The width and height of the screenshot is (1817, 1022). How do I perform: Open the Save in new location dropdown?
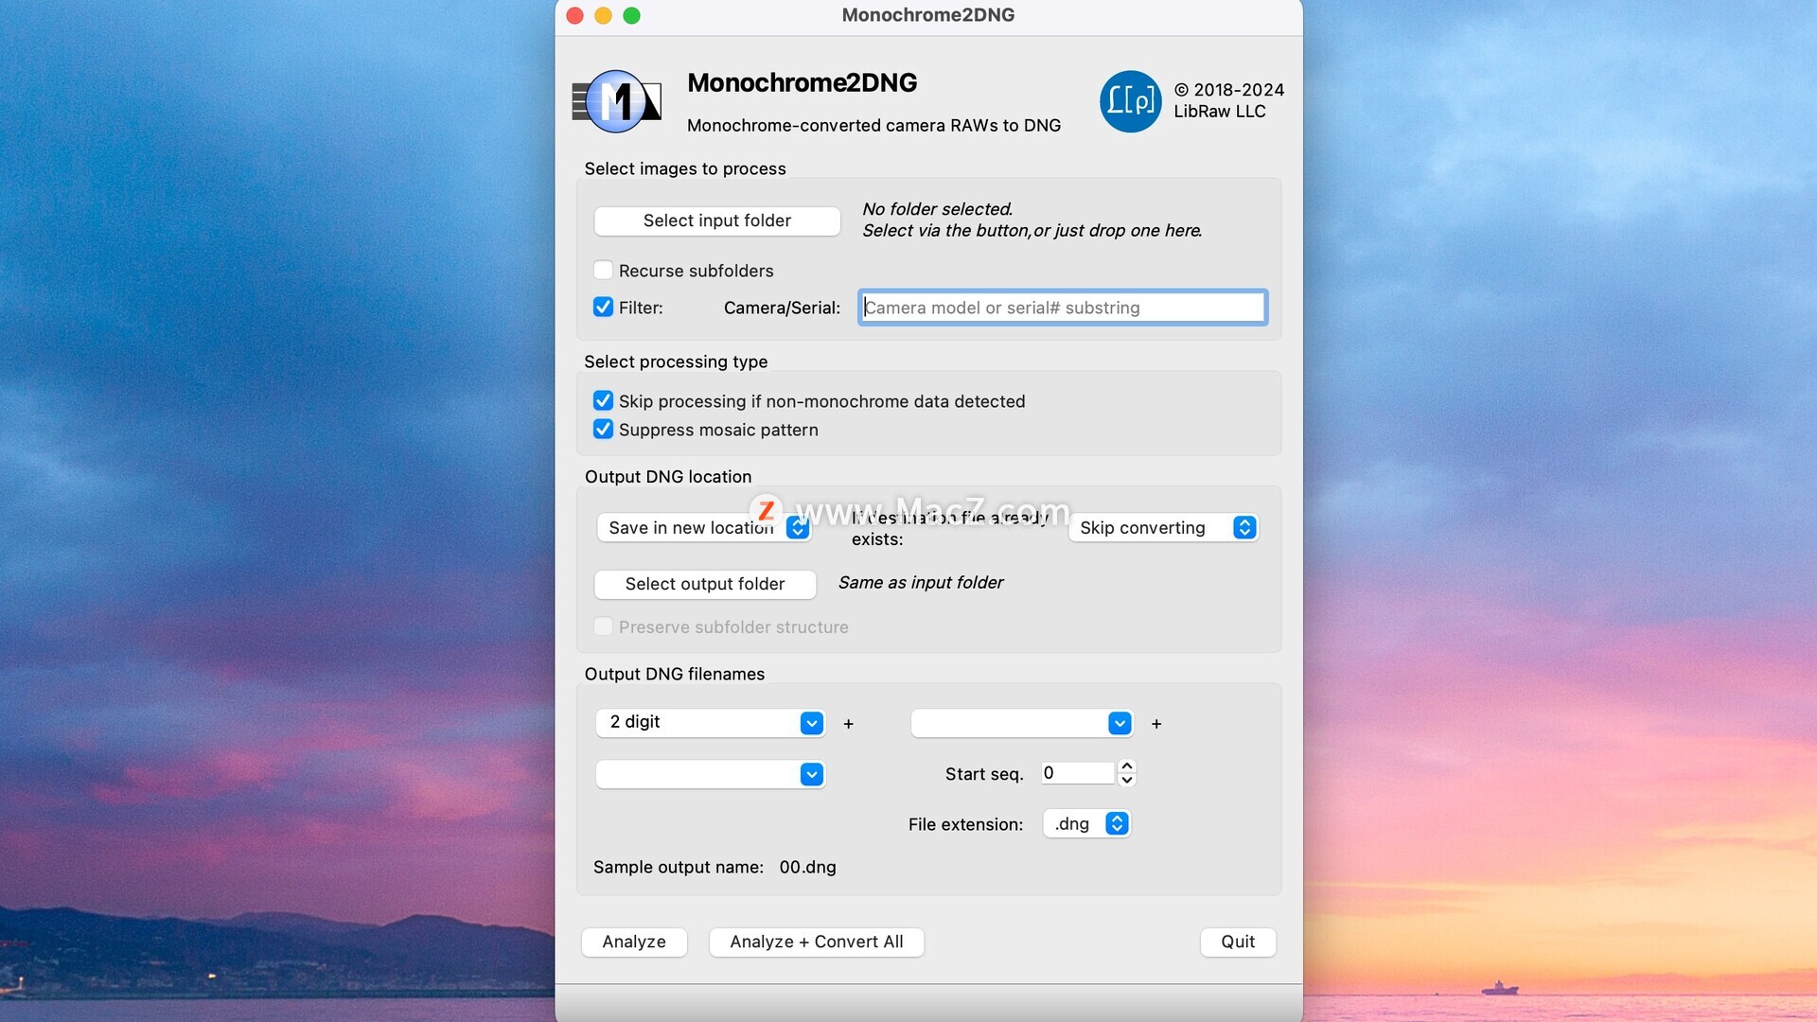pyautogui.click(x=704, y=528)
